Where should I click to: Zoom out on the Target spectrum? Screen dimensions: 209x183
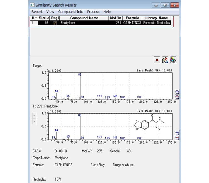(177, 97)
